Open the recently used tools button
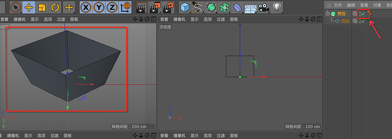 coord(69,8)
